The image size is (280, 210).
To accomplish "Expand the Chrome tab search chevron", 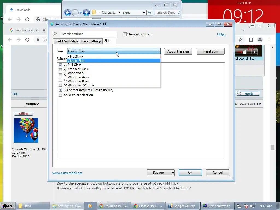I will point(243,30).
